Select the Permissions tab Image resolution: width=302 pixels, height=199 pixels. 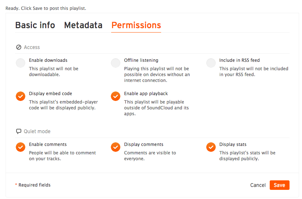point(136,25)
